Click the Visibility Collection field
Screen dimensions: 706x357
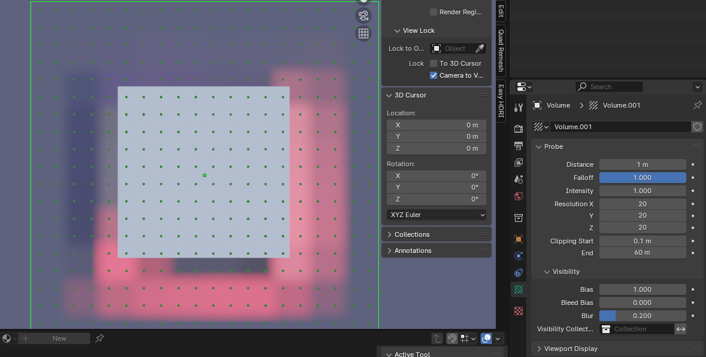pos(637,329)
